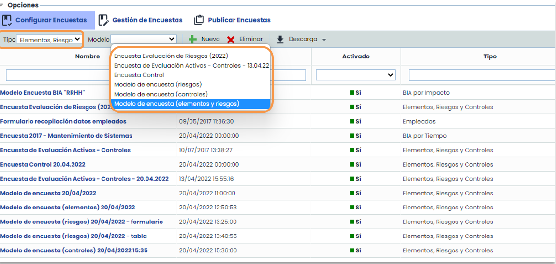Click the Tipo column filter field

[481, 75]
